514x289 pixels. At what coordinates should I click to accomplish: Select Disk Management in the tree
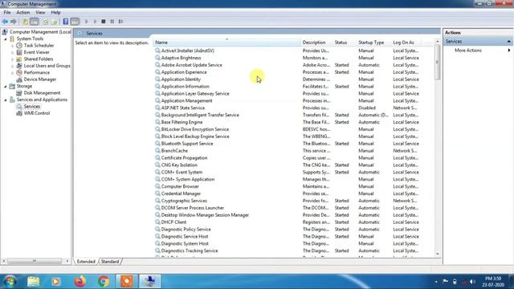click(x=42, y=93)
